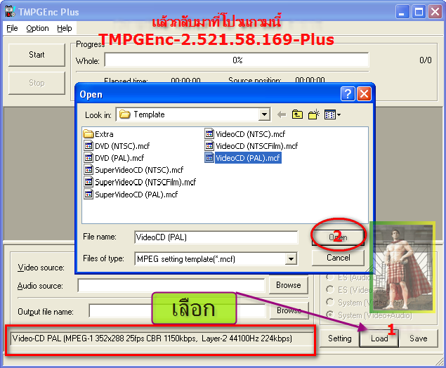This screenshot has width=446, height=368.
Task: Open the File menu
Action: pos(12,28)
